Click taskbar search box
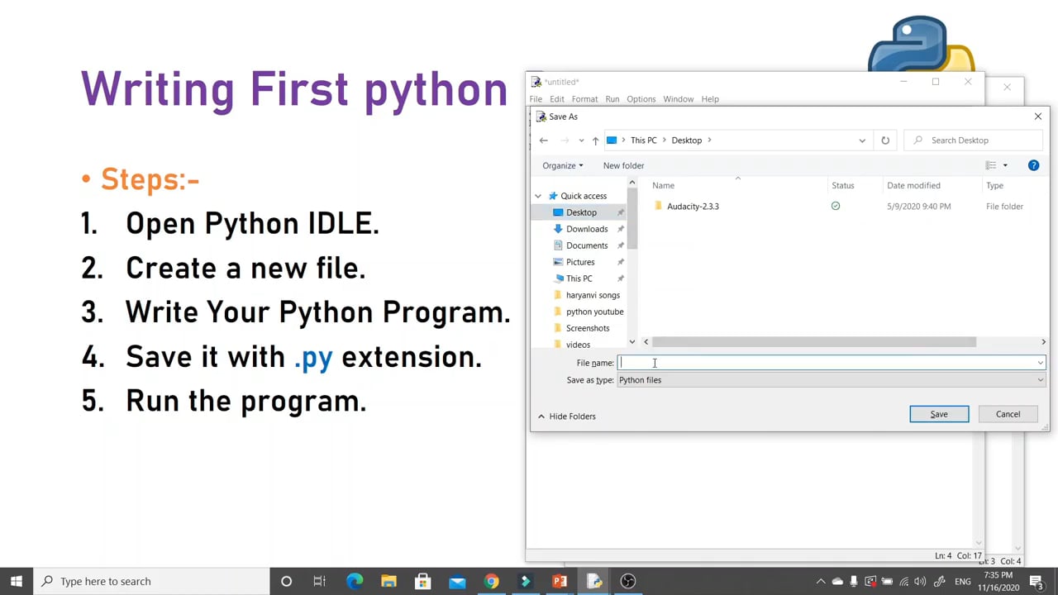 point(152,581)
